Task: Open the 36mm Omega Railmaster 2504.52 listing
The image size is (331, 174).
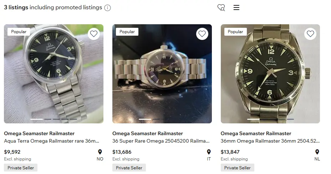Action: tap(270, 141)
